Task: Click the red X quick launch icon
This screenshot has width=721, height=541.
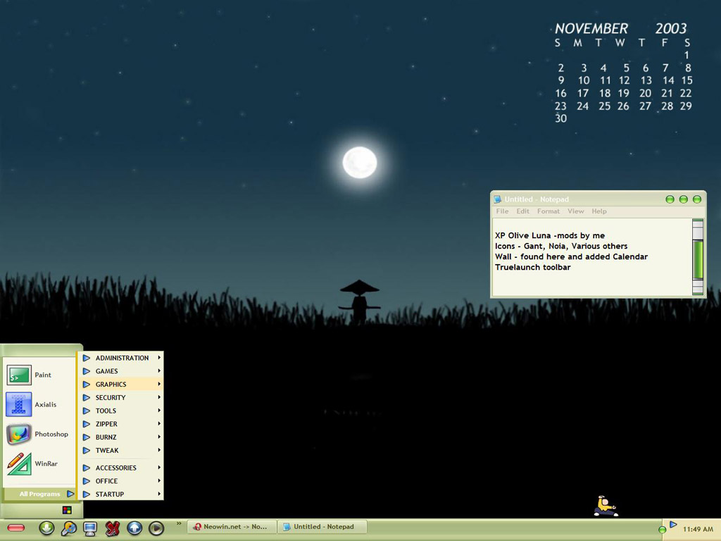Action: coord(112,528)
